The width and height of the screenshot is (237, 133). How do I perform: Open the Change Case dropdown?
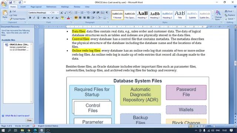point(57,18)
